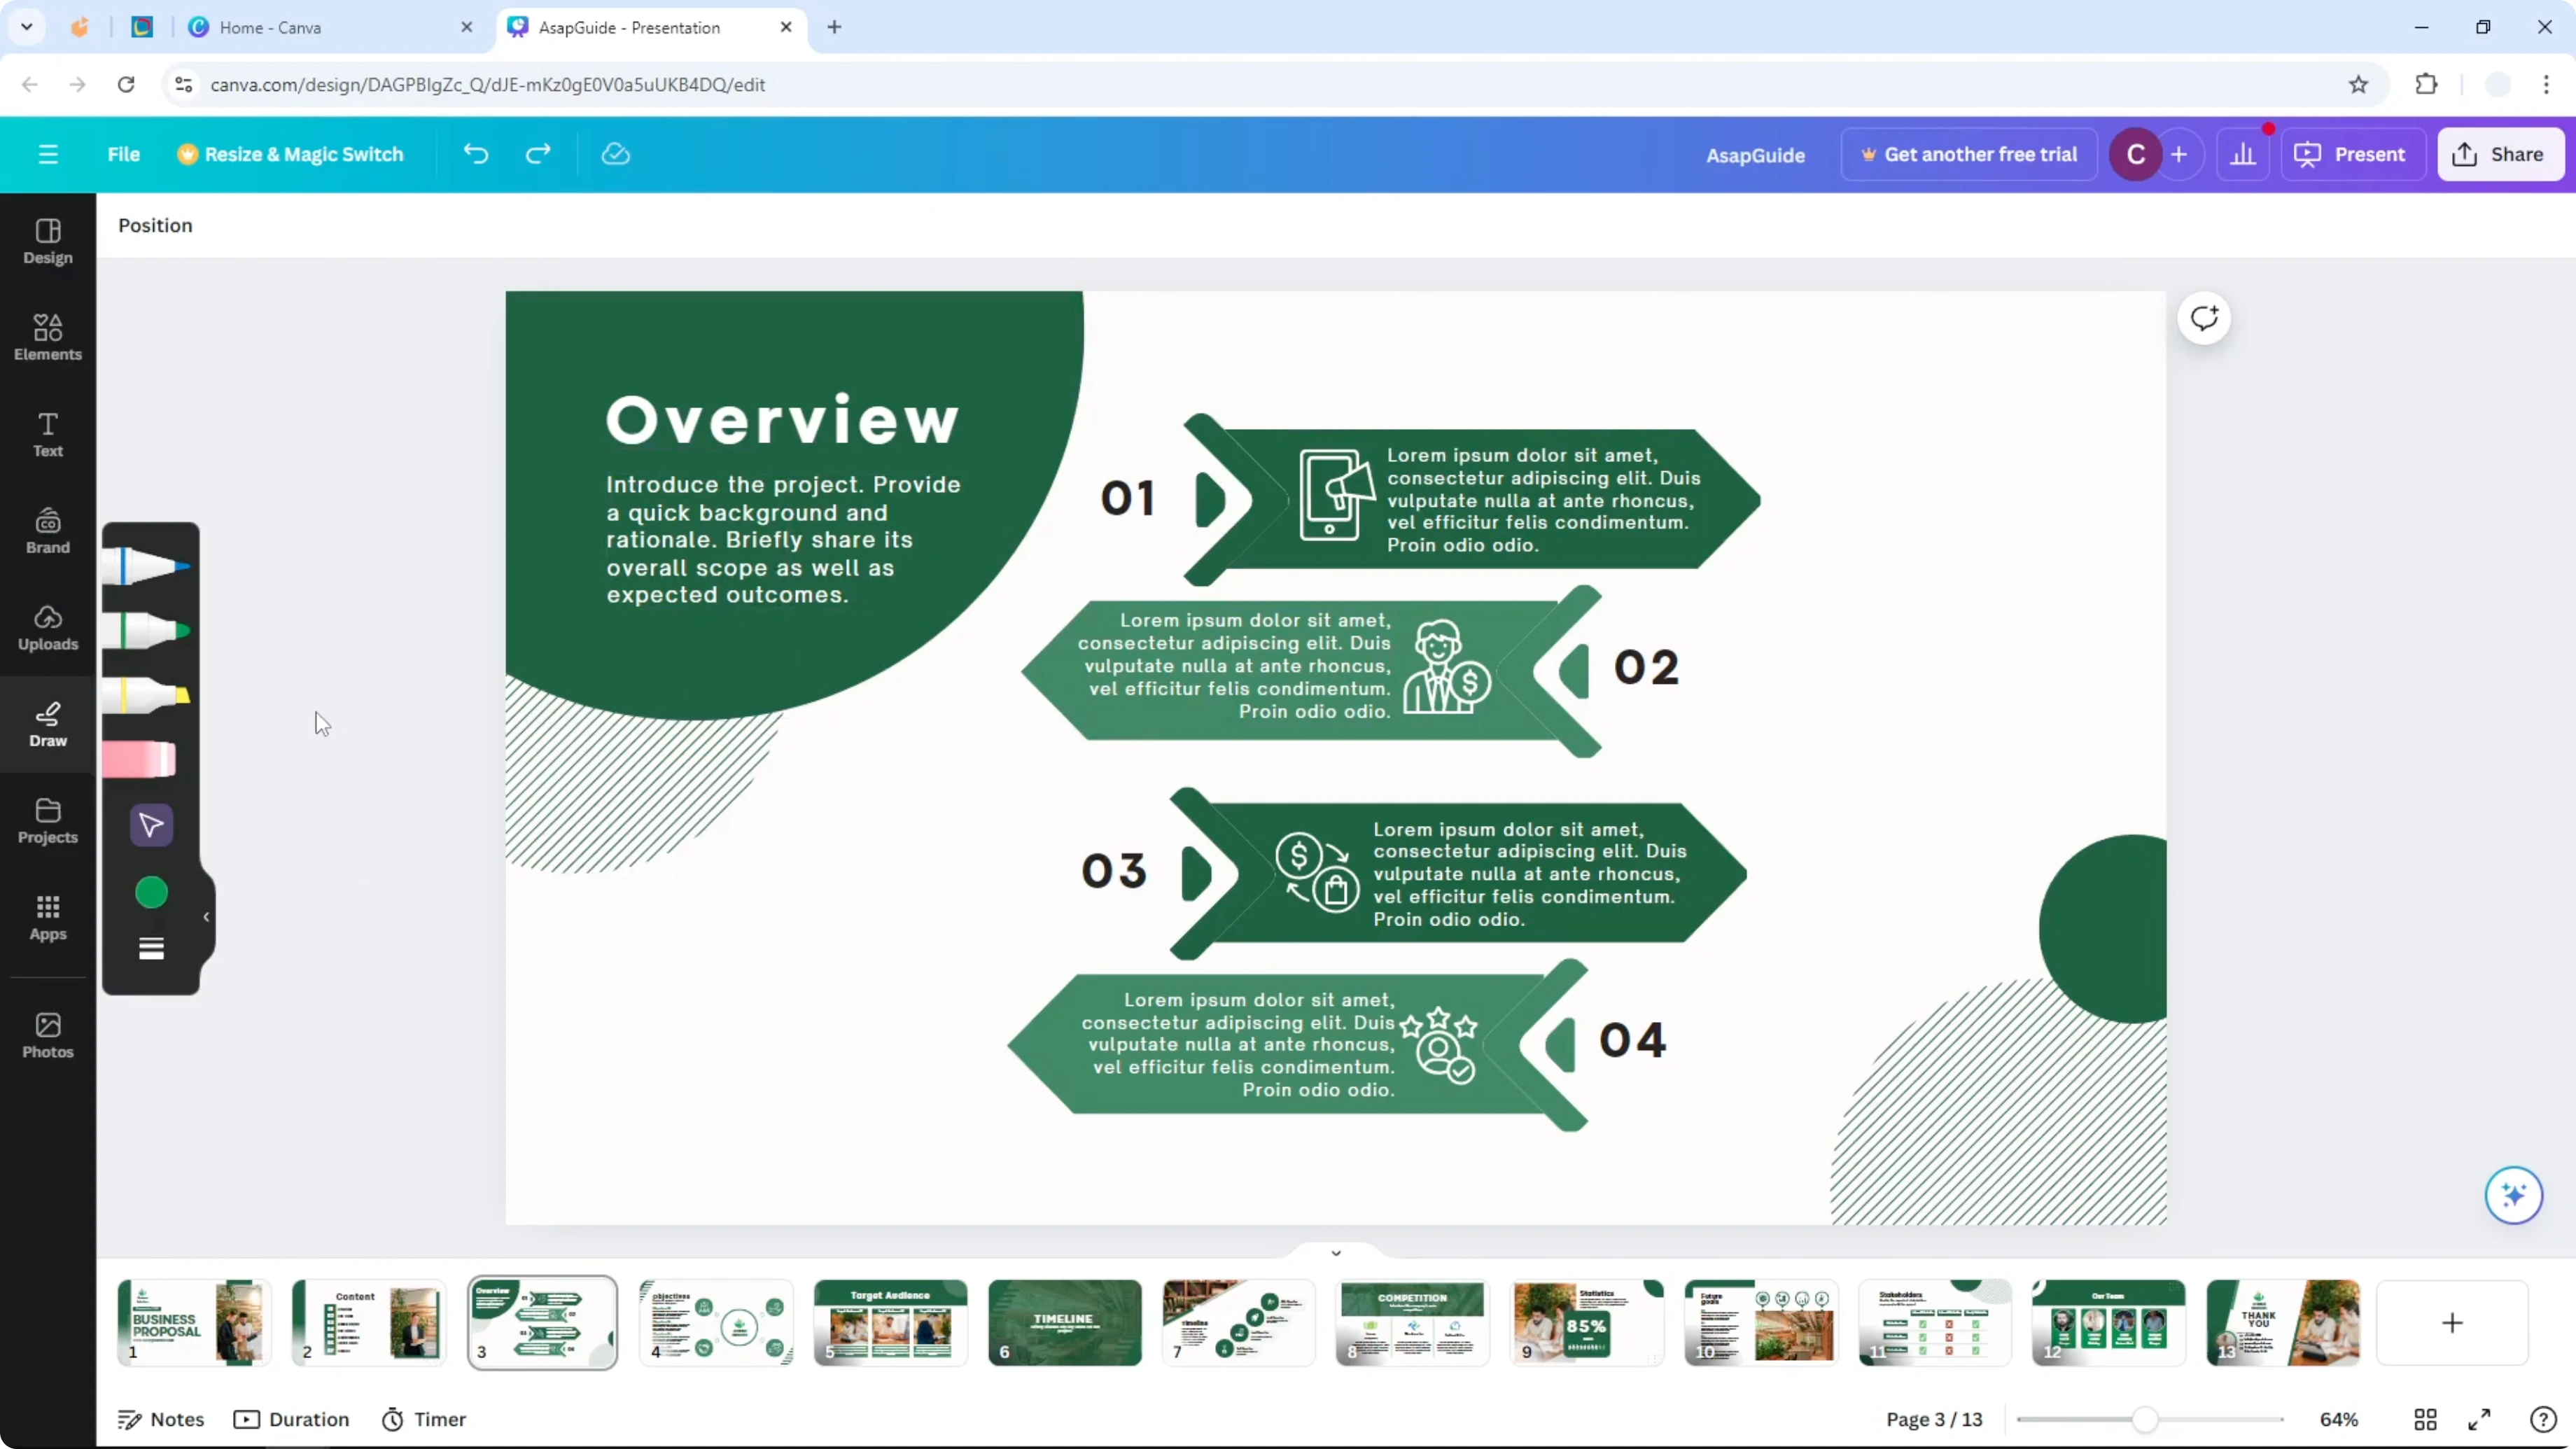The image size is (2576, 1449).
Task: Click the undo arrow
Action: [x=476, y=154]
